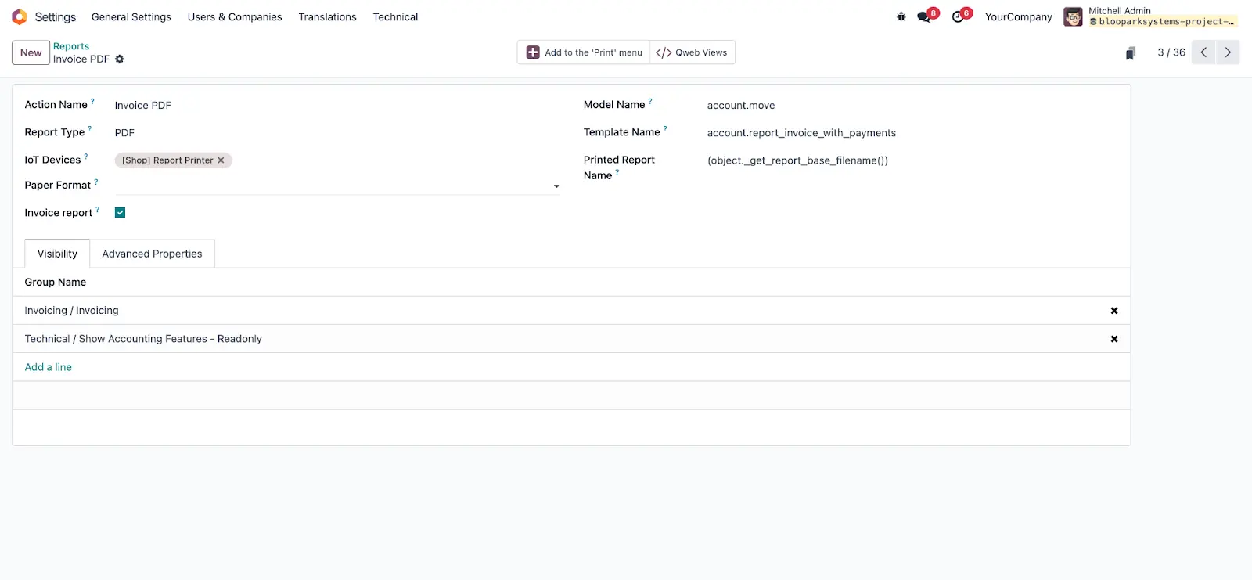
Task: Remove the [Shop] Report Printer tag
Action: [x=221, y=160]
